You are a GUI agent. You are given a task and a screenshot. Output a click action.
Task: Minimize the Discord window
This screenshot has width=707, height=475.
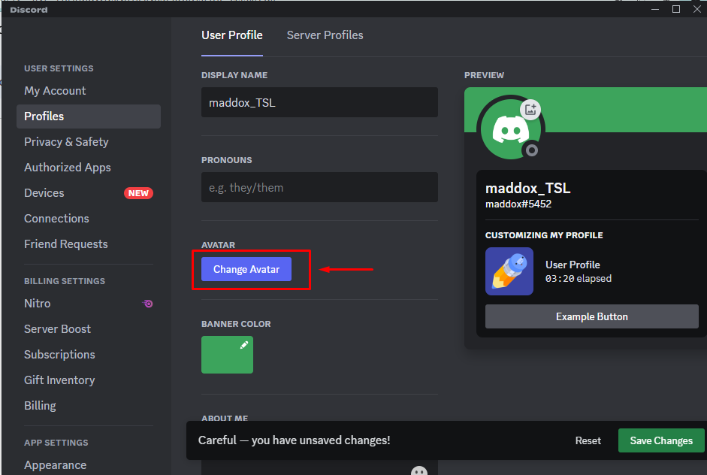coord(655,9)
